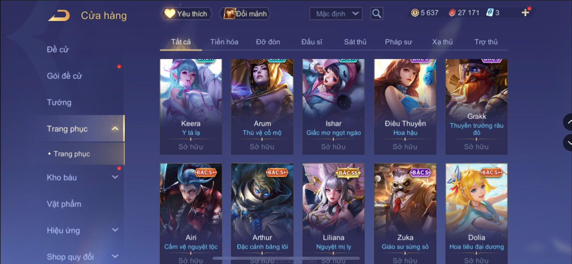Select the Sát thủ filter tab
The height and width of the screenshot is (264, 572).
pyautogui.click(x=355, y=42)
